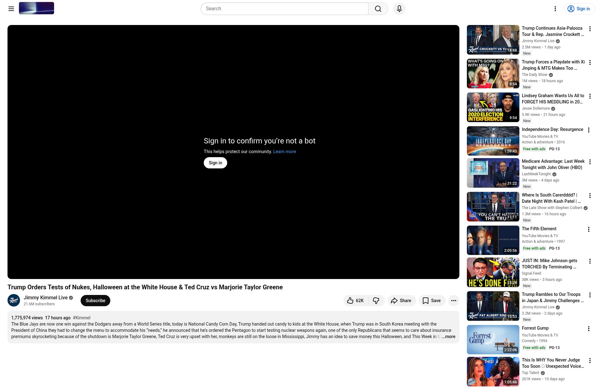Open title Lindsey Graham Wants Us All
The width and height of the screenshot is (600, 389).
(x=553, y=99)
